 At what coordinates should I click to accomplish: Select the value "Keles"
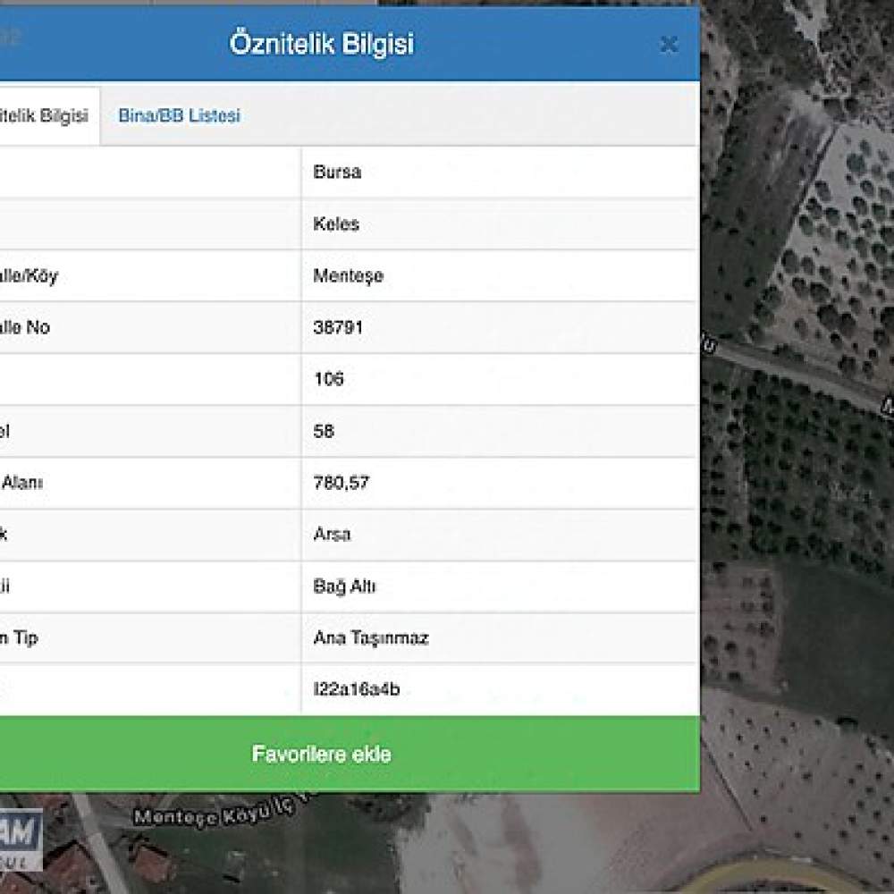[336, 223]
